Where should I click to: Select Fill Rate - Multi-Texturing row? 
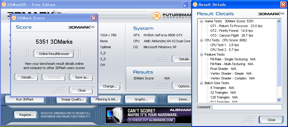click(232, 64)
